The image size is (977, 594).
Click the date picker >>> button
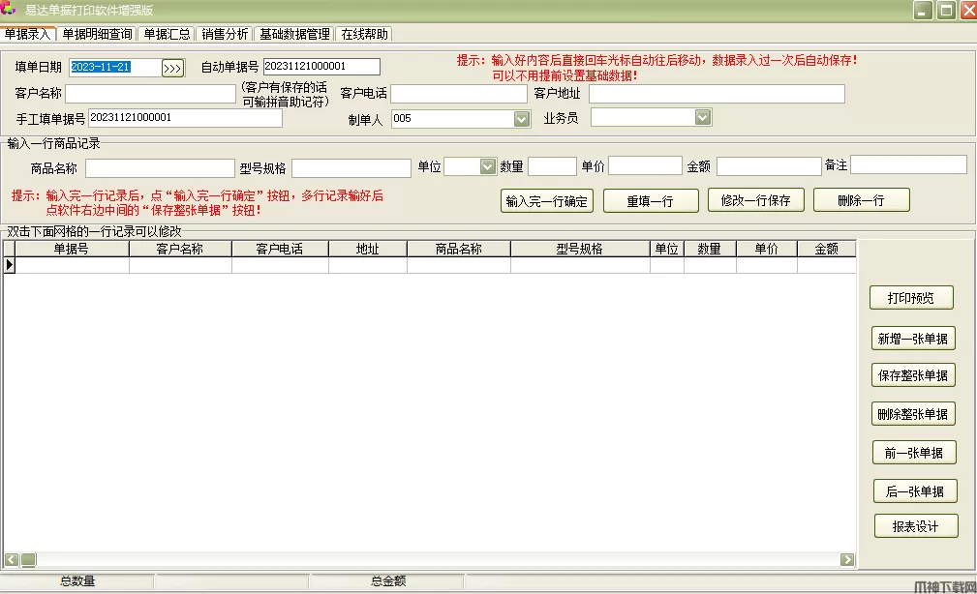pyautogui.click(x=172, y=68)
